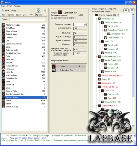Click Synthetic Cokes resource icon in header

(60, 12)
